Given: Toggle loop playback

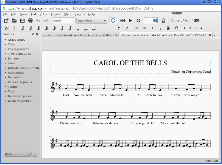Looking at the screenshot, I should click(138, 20).
